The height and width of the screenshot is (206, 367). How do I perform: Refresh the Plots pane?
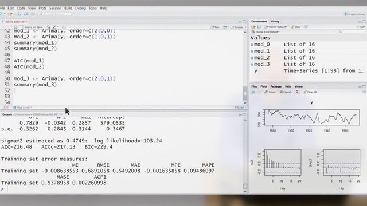click(x=364, y=92)
